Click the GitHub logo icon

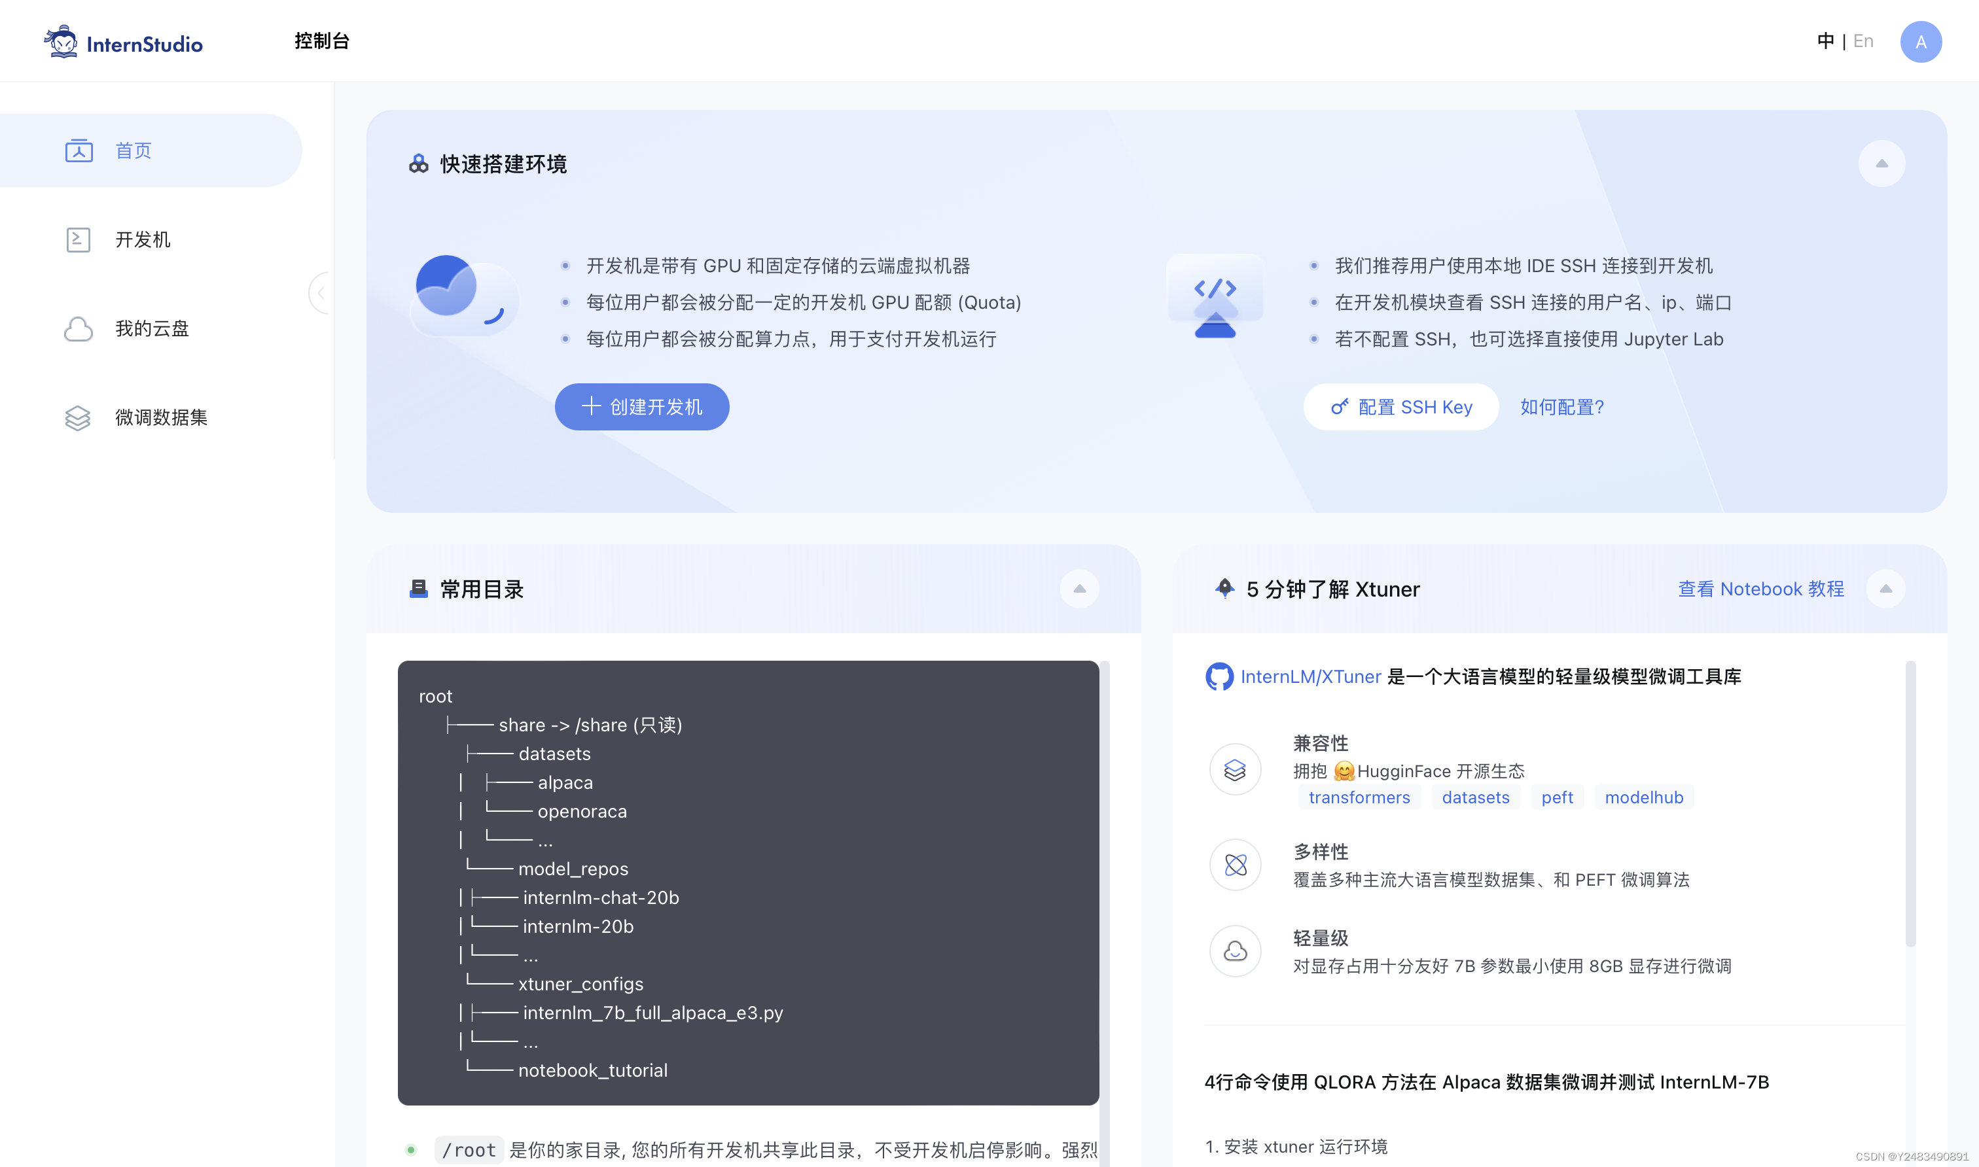coord(1219,676)
